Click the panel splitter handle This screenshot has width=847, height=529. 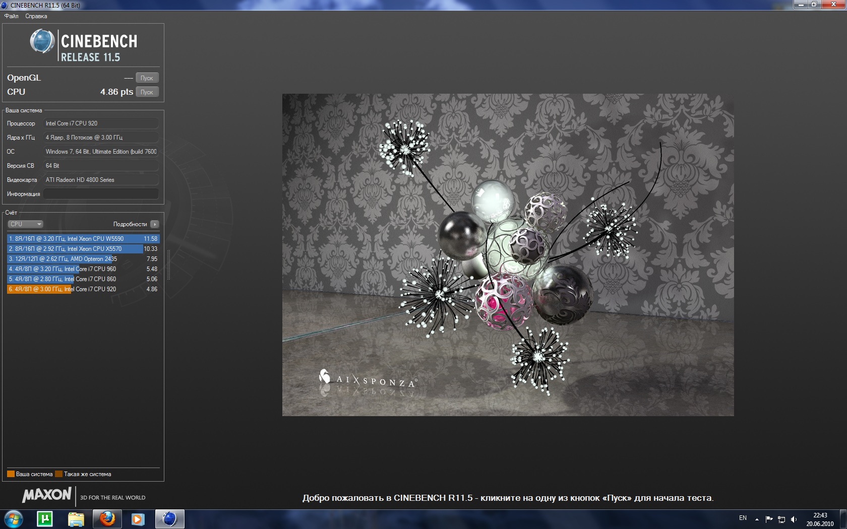[168, 264]
